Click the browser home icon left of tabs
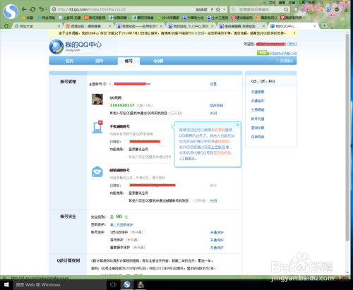 [x=6, y=26]
